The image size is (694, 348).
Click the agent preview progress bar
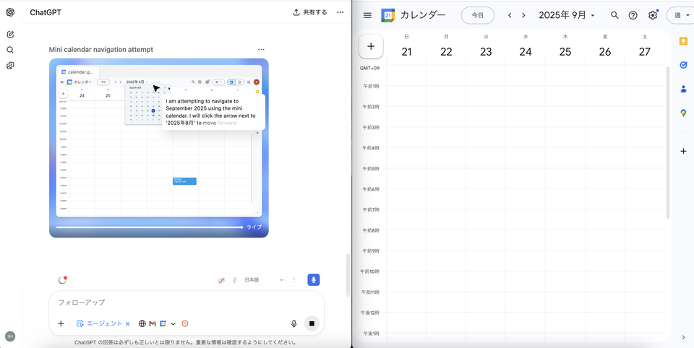pos(149,227)
